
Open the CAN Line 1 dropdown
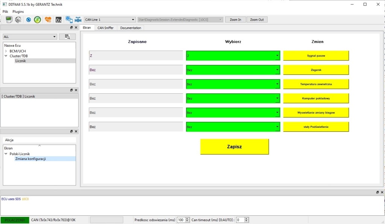point(110,19)
